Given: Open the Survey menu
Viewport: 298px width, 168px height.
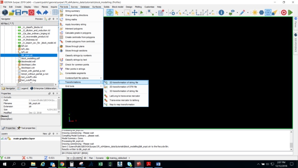Looking at the screenshot, I should (x=74, y=7).
